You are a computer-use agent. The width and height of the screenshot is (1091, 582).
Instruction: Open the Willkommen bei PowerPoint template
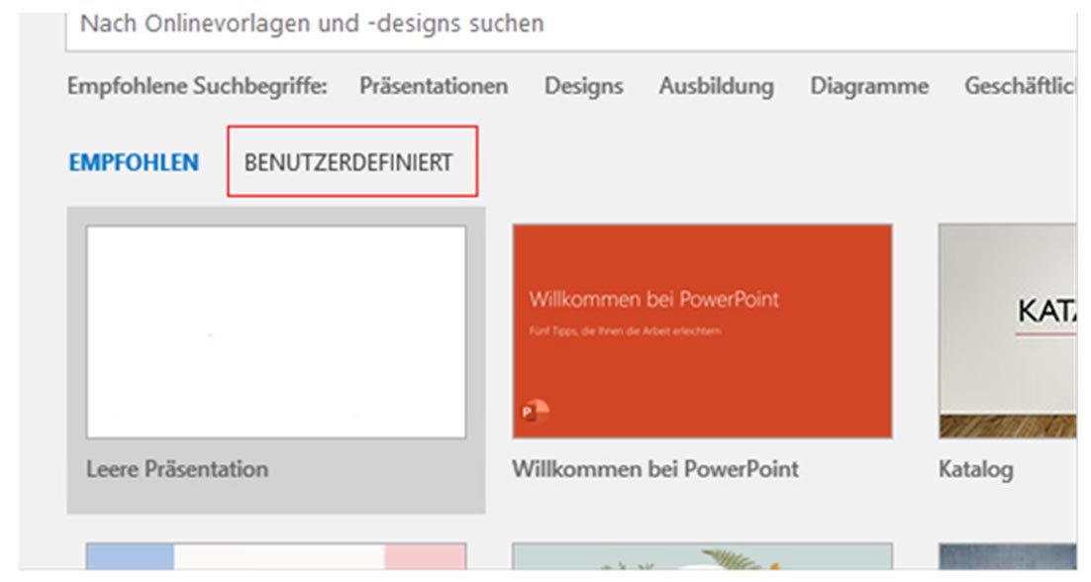tap(702, 331)
